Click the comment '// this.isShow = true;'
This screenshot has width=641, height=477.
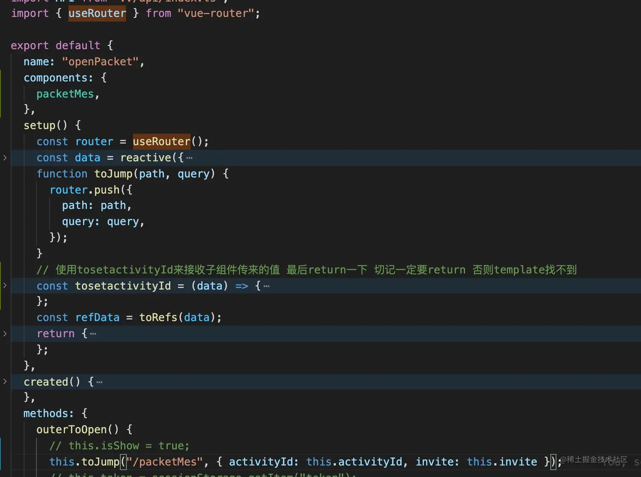120,446
